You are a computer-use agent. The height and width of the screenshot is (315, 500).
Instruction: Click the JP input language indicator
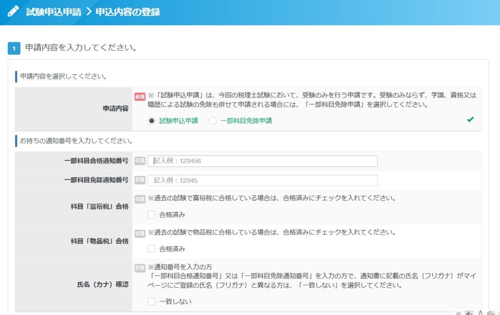coord(458,313)
